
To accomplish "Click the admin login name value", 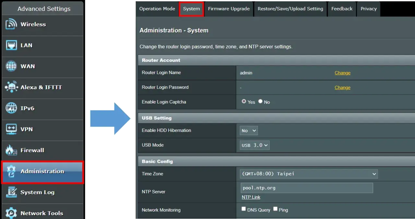I will coord(246,73).
